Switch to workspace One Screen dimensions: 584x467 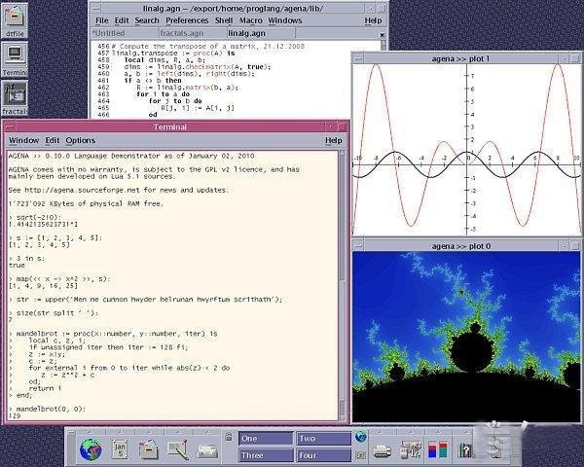coord(266,439)
